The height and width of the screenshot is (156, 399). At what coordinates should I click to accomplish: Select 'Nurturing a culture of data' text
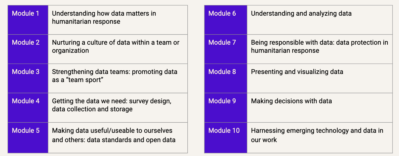tap(116, 46)
